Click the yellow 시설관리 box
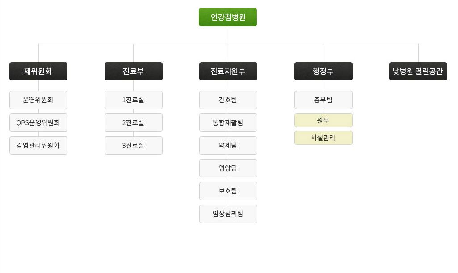 (x=324, y=138)
